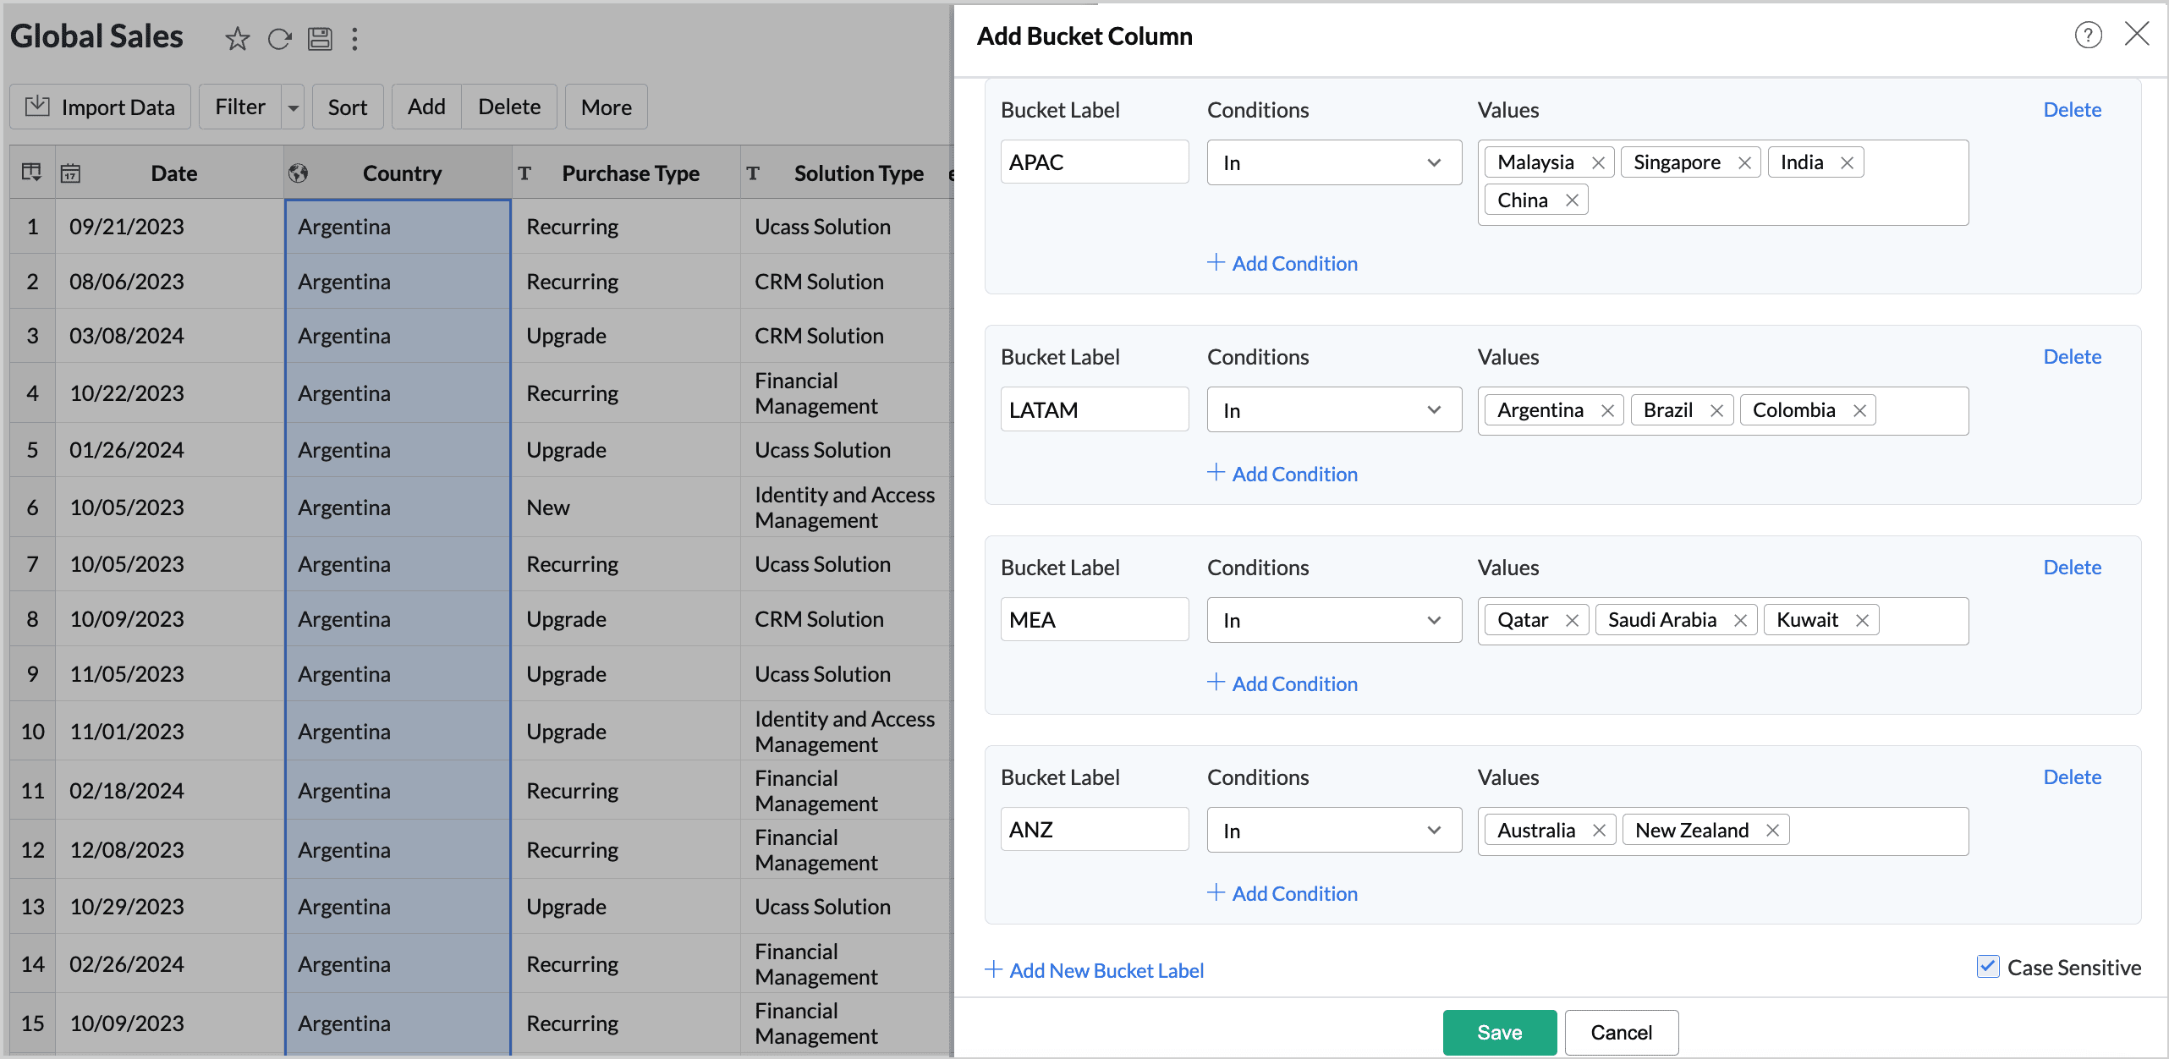Remove Australia tag from ANZ values
Screen dimensions: 2169x1059
coord(1599,831)
